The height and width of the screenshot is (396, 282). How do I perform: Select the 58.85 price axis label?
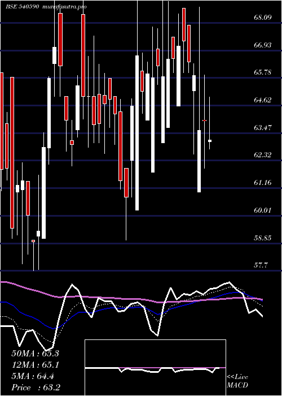click(x=262, y=238)
